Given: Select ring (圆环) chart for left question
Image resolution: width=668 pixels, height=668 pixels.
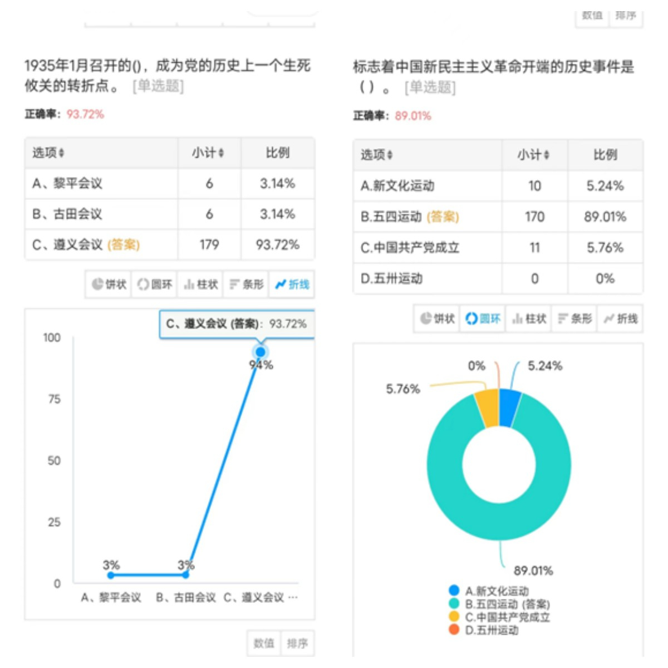Looking at the screenshot, I should click(154, 284).
